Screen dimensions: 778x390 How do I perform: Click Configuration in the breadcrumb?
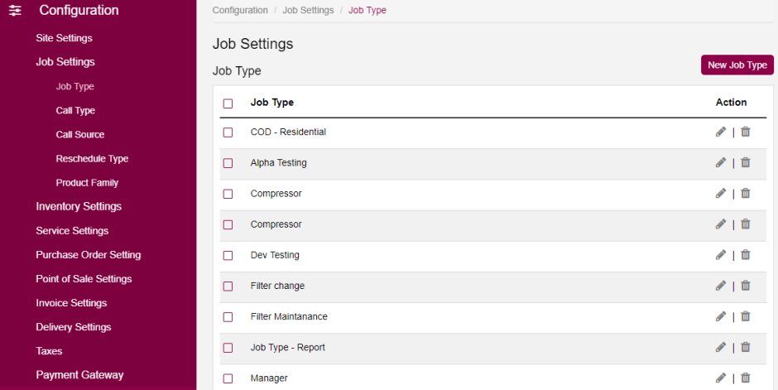(x=240, y=10)
